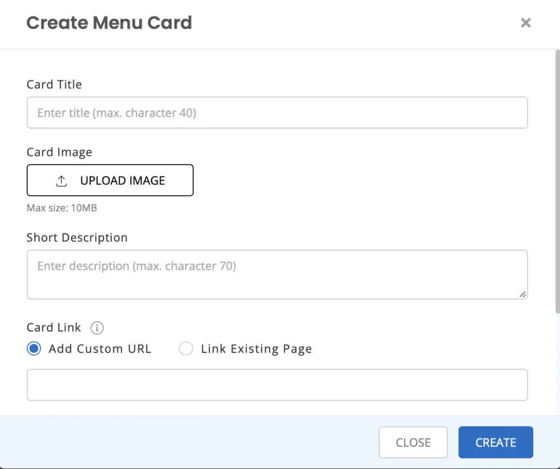Click the CLOSE button
The width and height of the screenshot is (560, 469).
tap(413, 442)
